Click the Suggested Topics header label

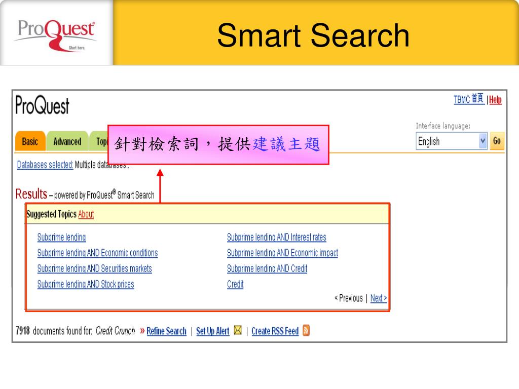point(51,214)
